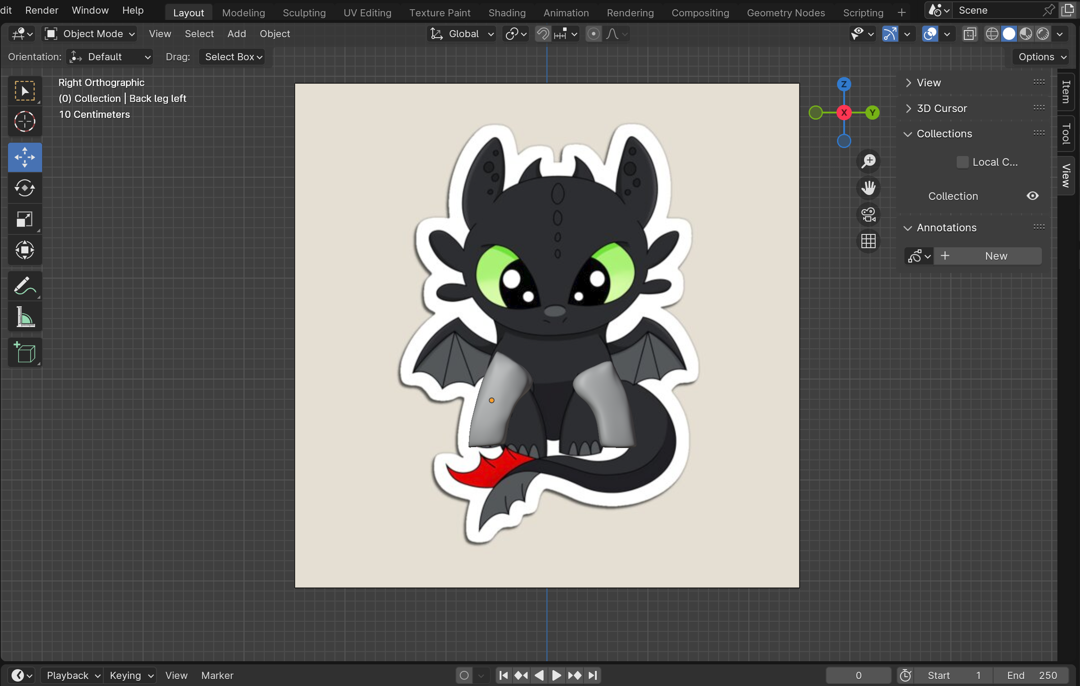Open the Options dropdown
The image size is (1080, 686).
pyautogui.click(x=1041, y=57)
